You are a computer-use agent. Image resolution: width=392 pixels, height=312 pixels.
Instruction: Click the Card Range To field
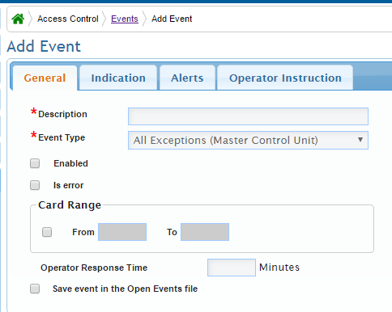pos(205,232)
